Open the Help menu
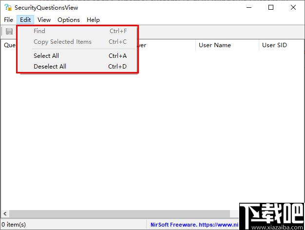The height and width of the screenshot is (230, 305). 93,20
